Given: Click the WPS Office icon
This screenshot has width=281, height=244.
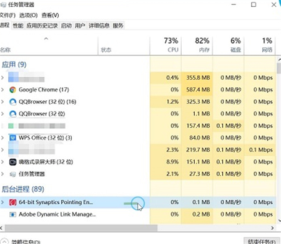Looking at the screenshot, I should coord(12,138).
